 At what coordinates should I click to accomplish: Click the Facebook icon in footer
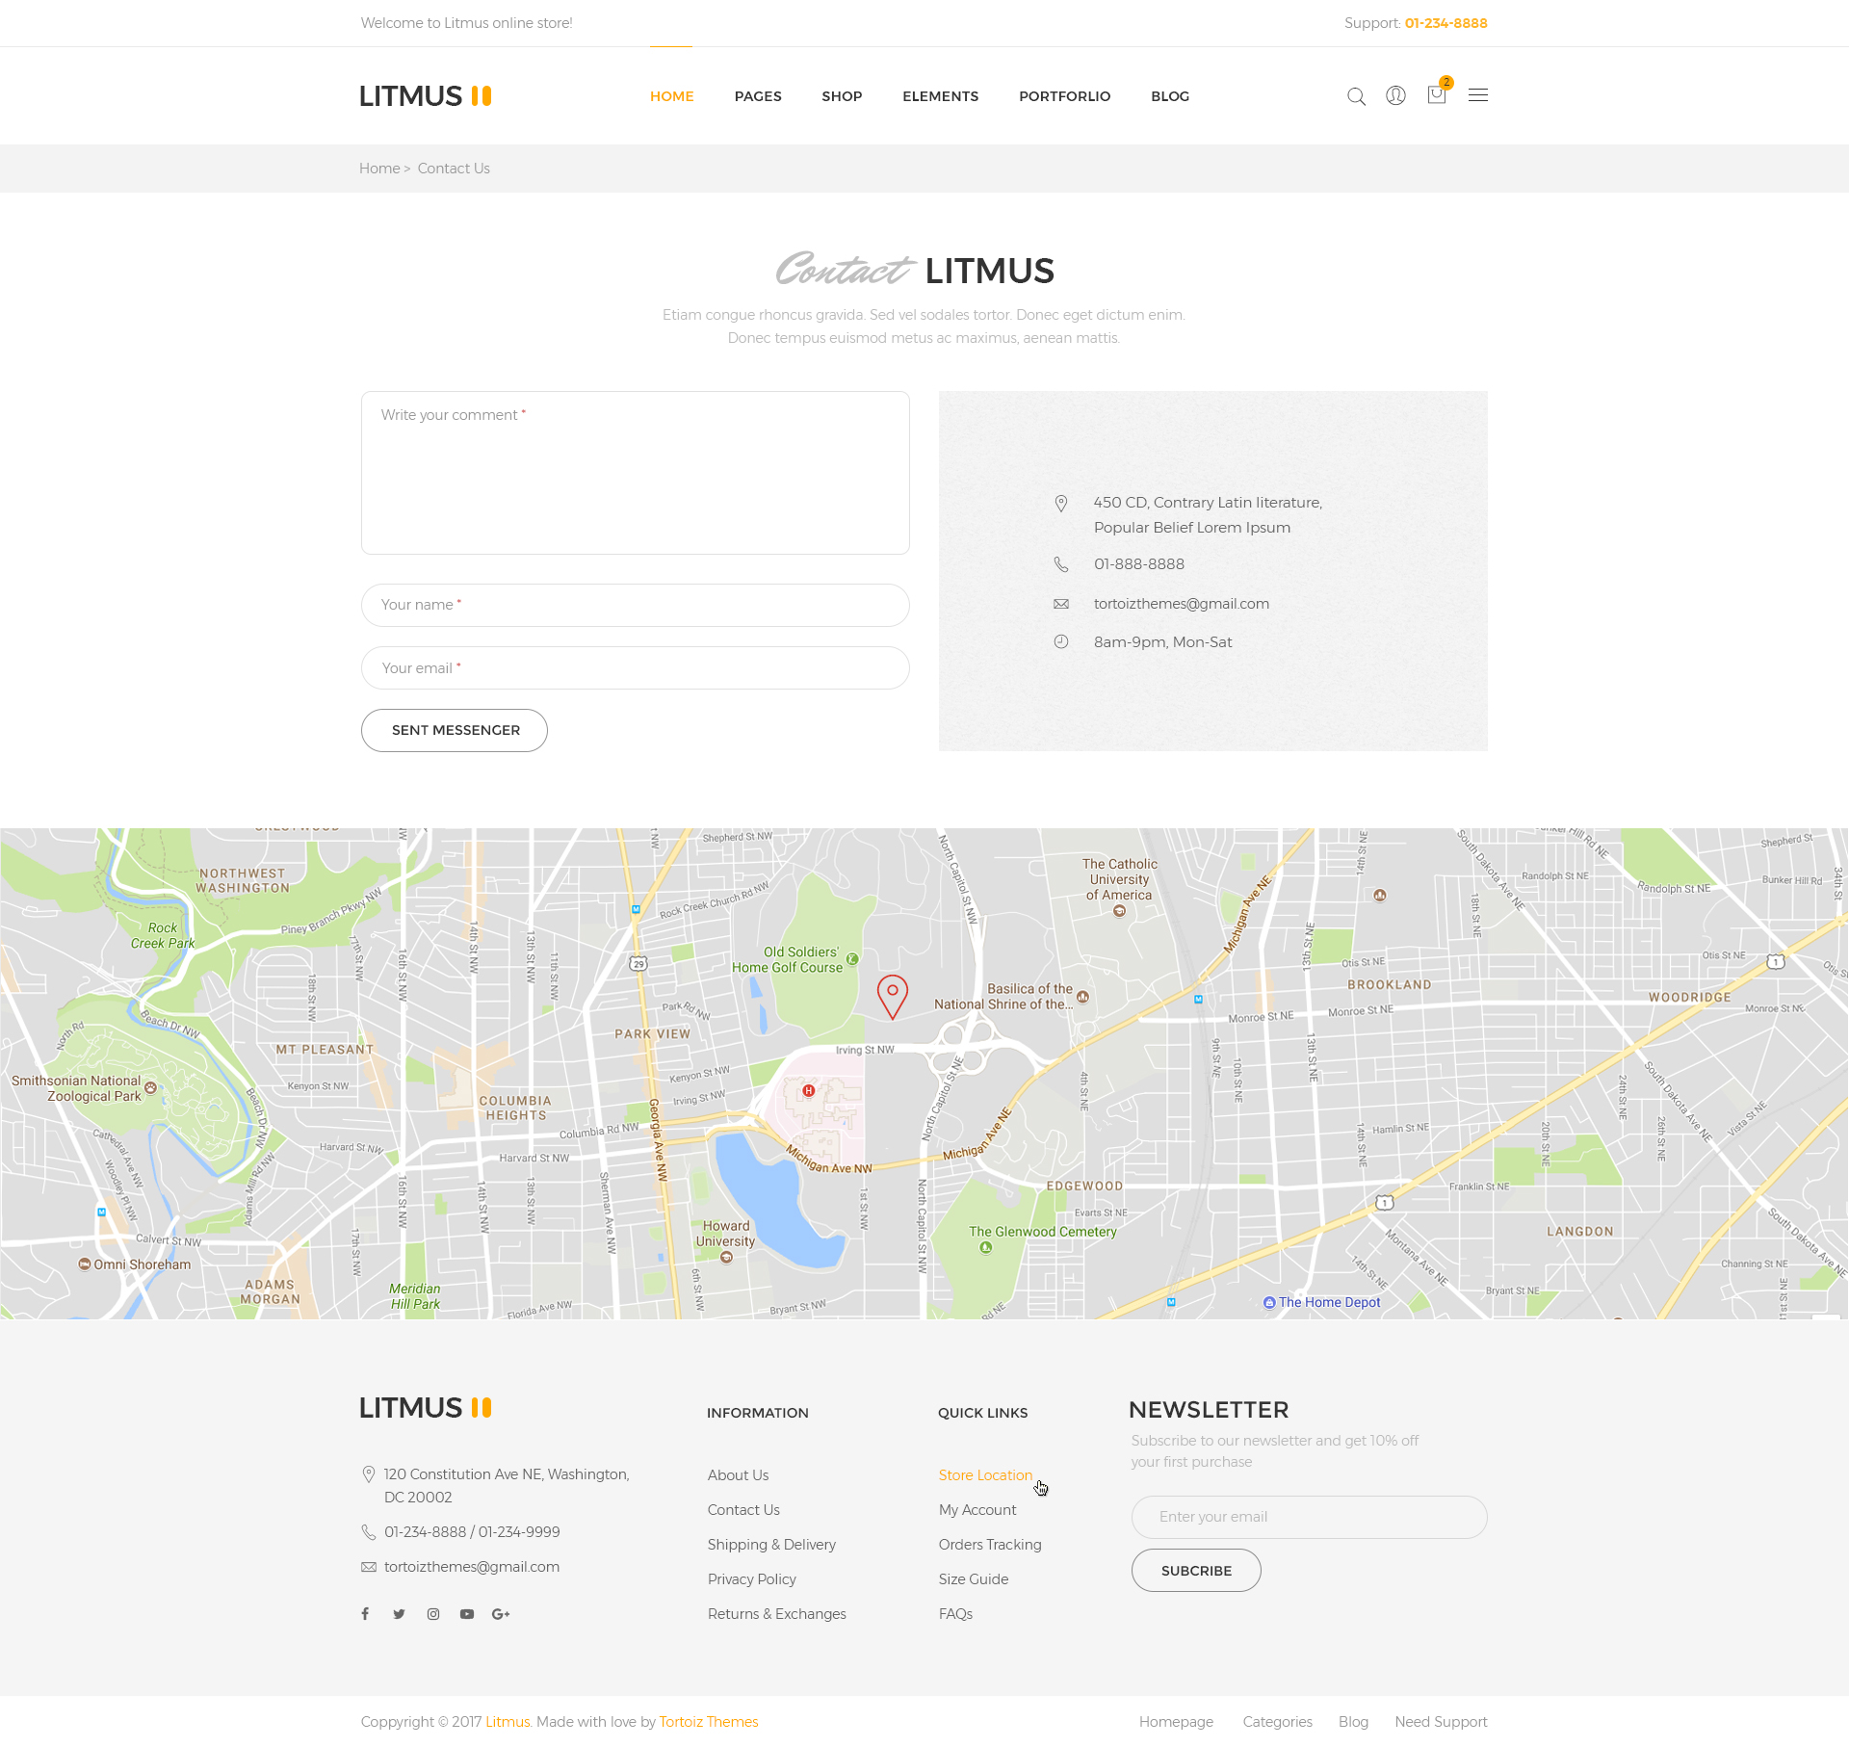pyautogui.click(x=365, y=1613)
